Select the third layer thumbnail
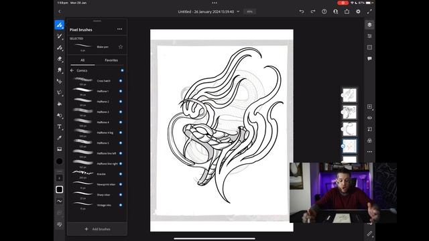 pyautogui.click(x=350, y=129)
